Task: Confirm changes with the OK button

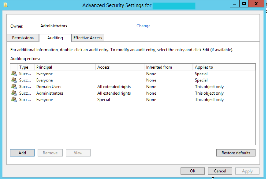Action: tap(192, 171)
